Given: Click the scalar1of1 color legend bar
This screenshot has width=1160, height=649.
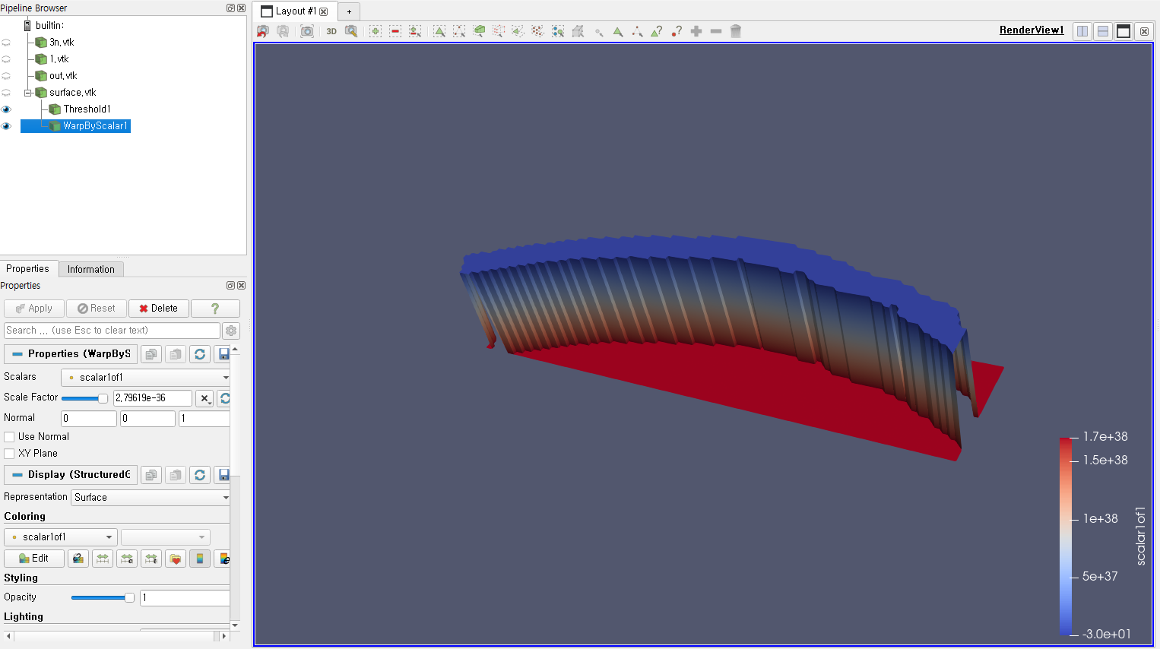Looking at the screenshot, I should pyautogui.click(x=1065, y=536).
